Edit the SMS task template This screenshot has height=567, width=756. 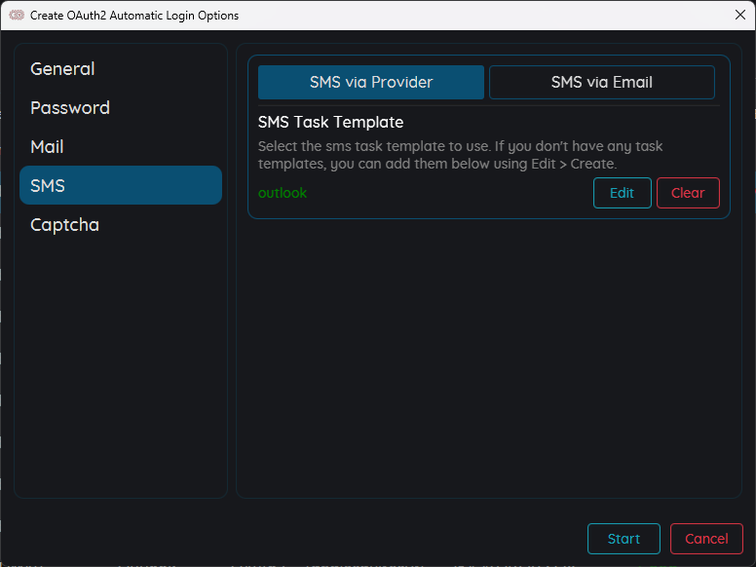[x=622, y=193]
